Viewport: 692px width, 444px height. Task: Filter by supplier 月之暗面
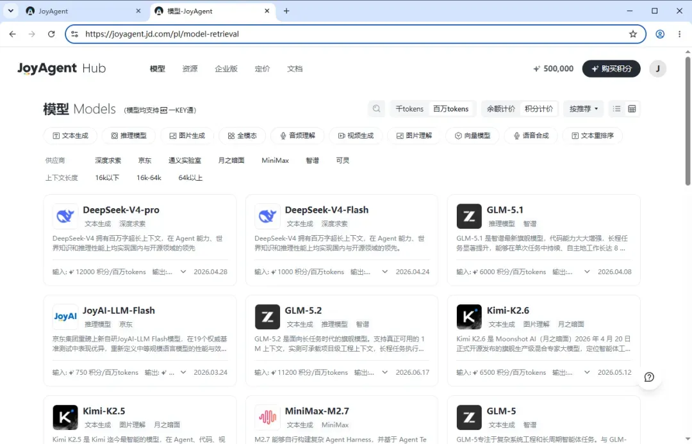coord(231,160)
